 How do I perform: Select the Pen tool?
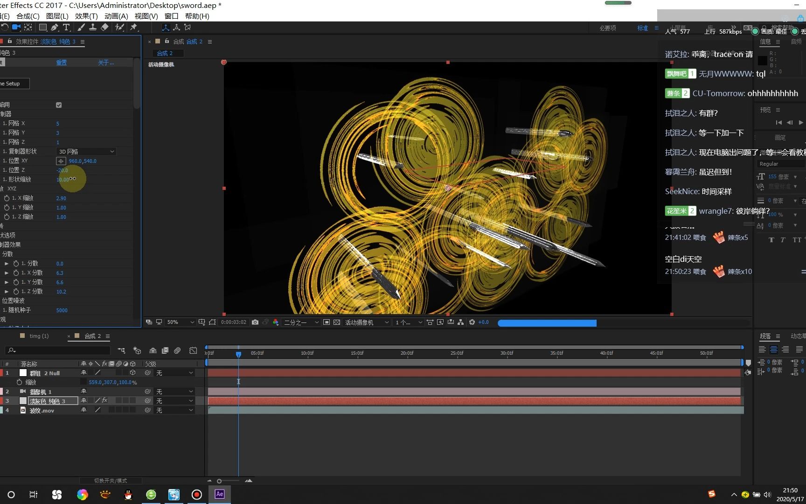pos(55,27)
